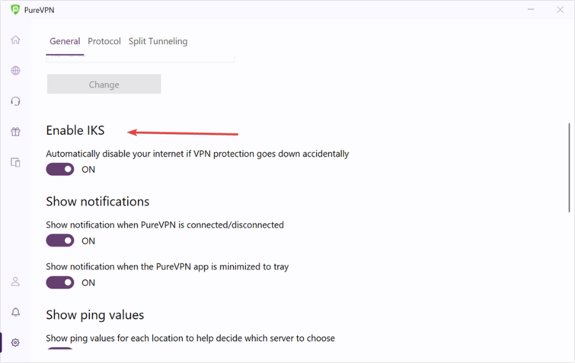The height and width of the screenshot is (363, 575).
Task: Disable the Enable IKS toggle
Action: tap(60, 169)
